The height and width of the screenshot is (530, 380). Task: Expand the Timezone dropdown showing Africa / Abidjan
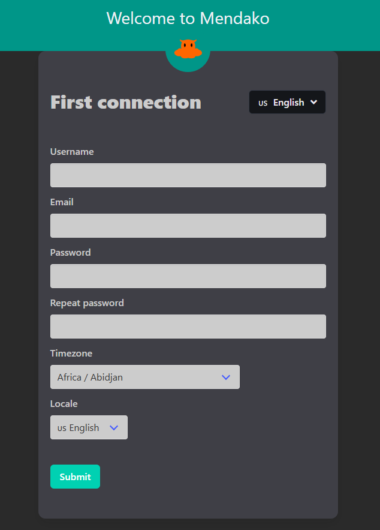(x=145, y=377)
